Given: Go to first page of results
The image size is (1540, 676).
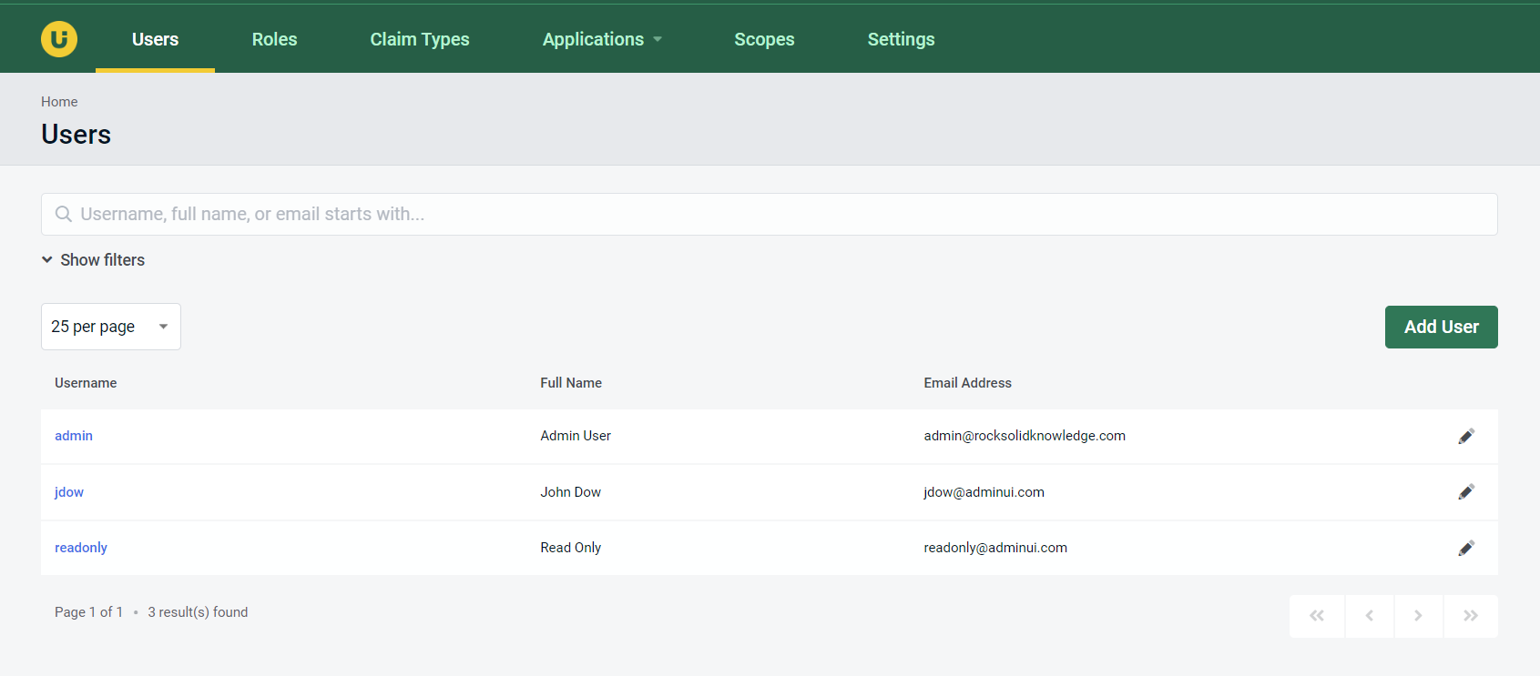Looking at the screenshot, I should pos(1317,616).
